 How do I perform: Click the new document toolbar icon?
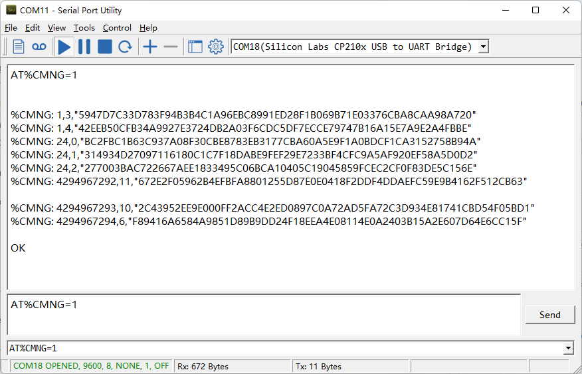(x=18, y=47)
